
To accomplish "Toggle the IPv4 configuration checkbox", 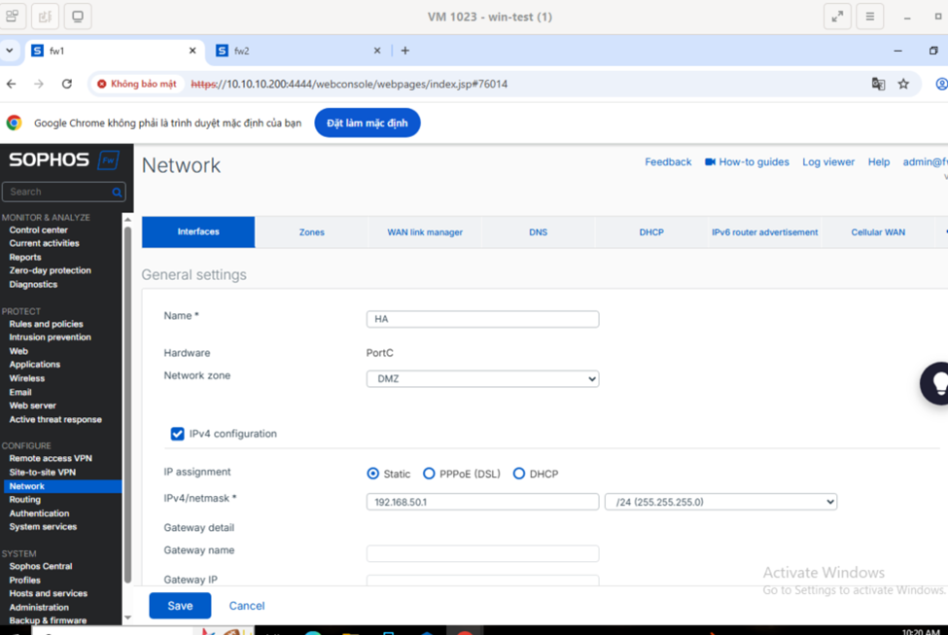I will (177, 434).
